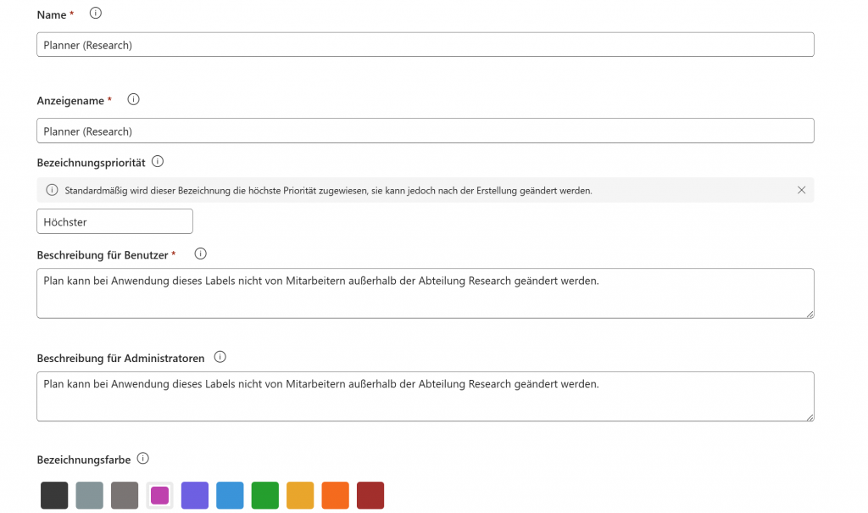Open the Bezeichnungspriorität info tooltip icon
This screenshot has width=868, height=513.
[x=157, y=161]
